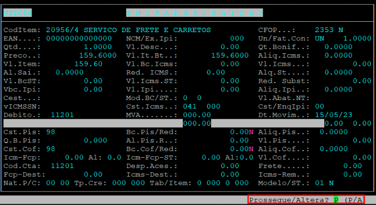Click the Vbc.Ipi value 0.00
Image resolution: width=376 pixels, height=205 pixels.
(x=93, y=89)
